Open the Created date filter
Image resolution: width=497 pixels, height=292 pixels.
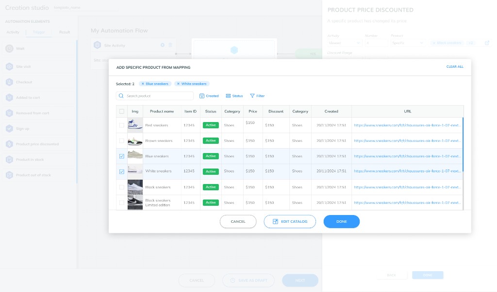click(209, 96)
